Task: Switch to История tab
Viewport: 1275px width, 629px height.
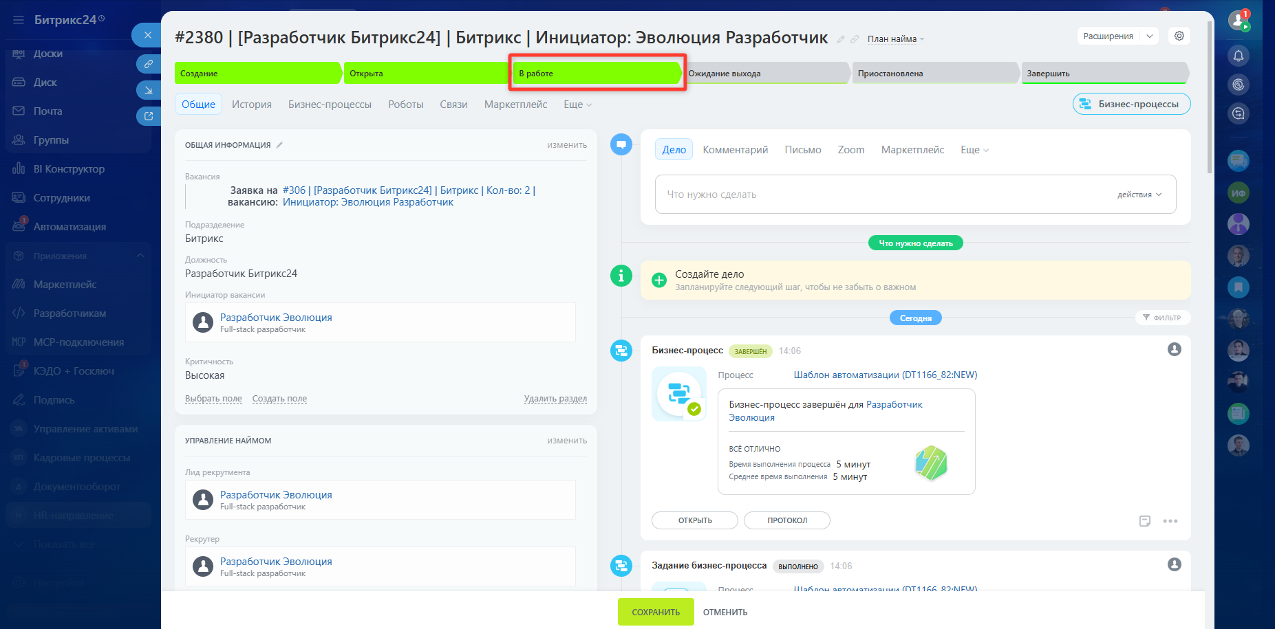Action: pos(252,104)
